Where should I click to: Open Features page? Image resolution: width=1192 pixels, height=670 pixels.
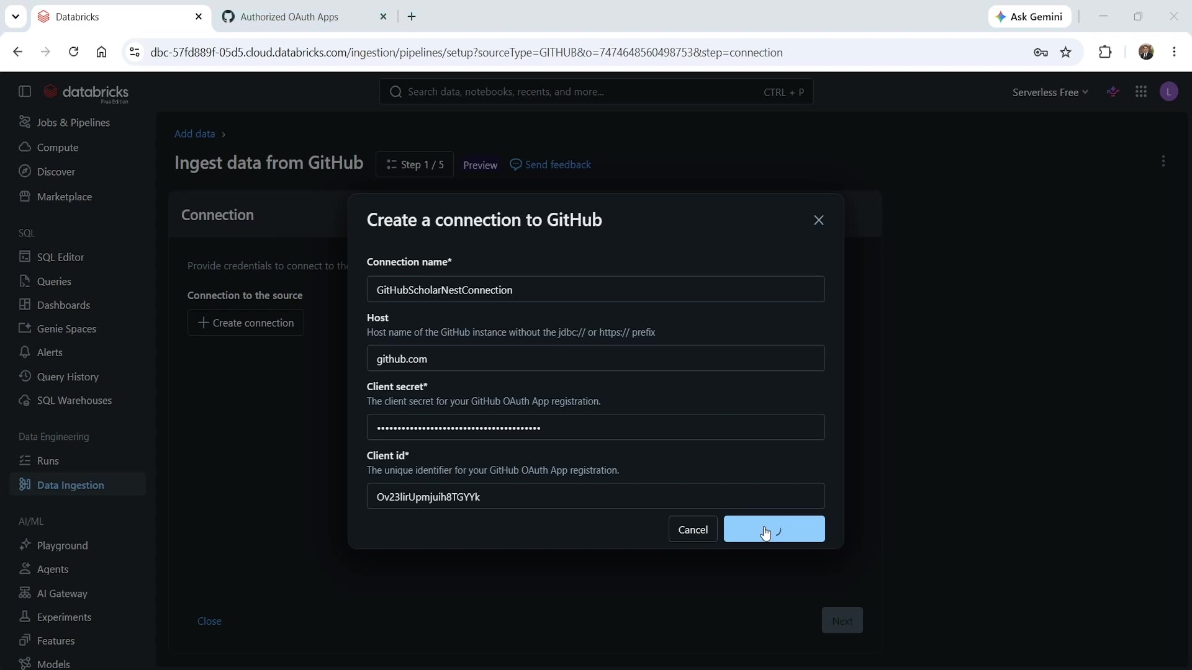(56, 640)
